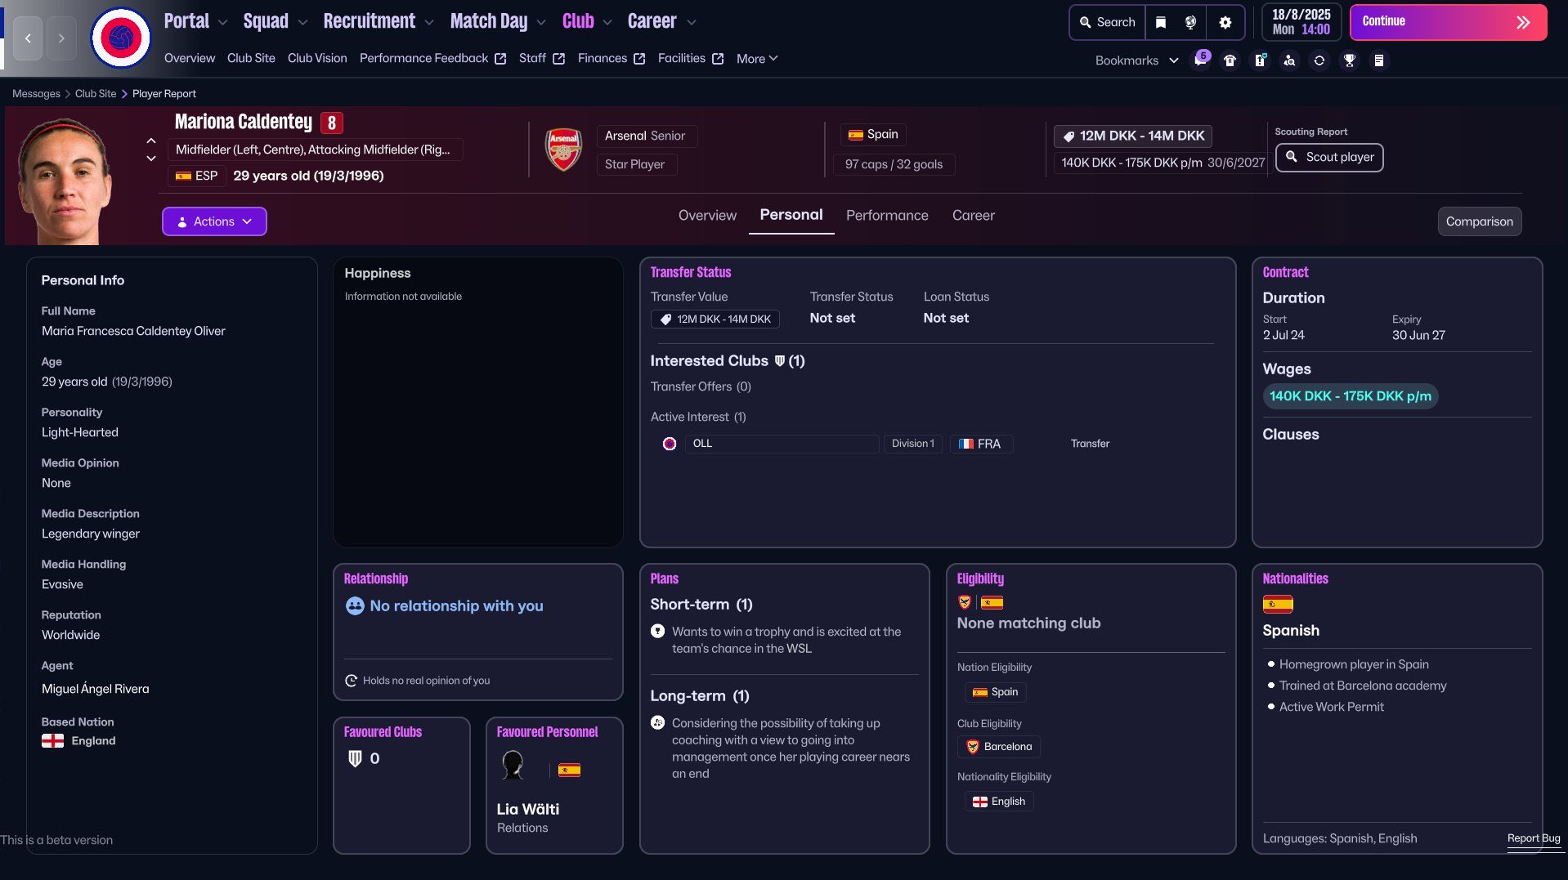Open the club badge home icon
1568x880 pixels.
tap(121, 38)
